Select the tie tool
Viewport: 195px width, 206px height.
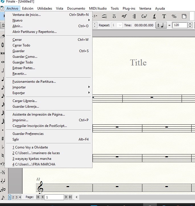3,181
